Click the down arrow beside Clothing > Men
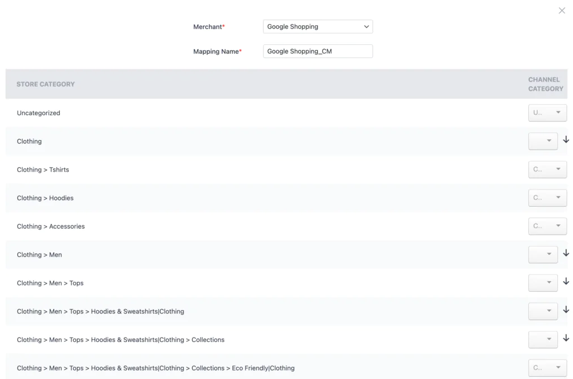 [566, 254]
